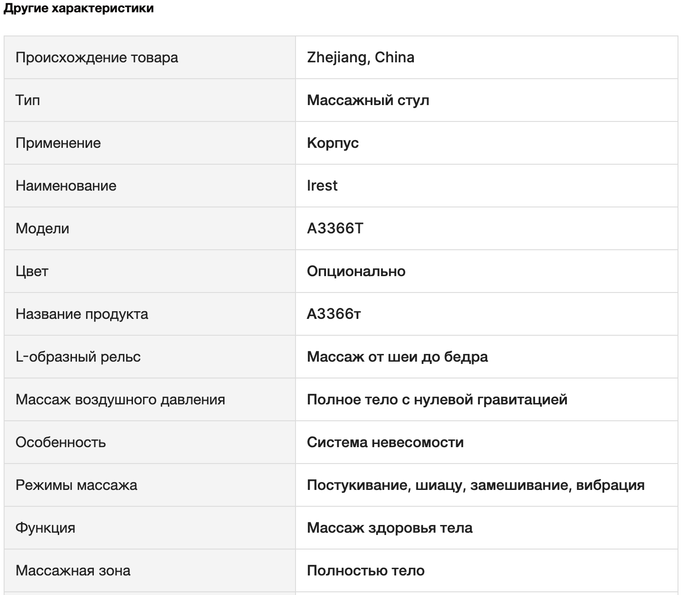Image resolution: width=683 pixels, height=595 pixels.
Task: Select model value "A3366T" in Модели row
Action: pyautogui.click(x=335, y=228)
